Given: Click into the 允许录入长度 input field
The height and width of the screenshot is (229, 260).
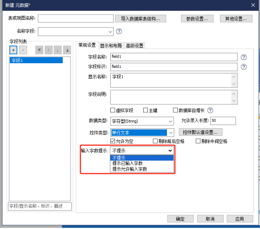Looking at the screenshot, I should 223,121.
